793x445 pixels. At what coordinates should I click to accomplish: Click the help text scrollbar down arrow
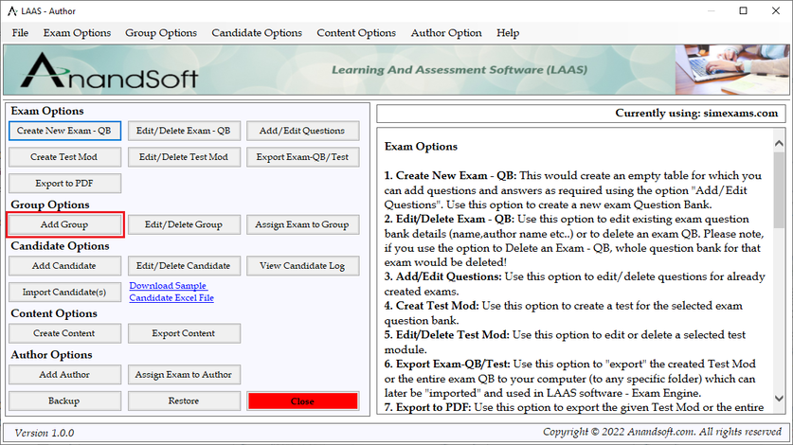pos(779,400)
